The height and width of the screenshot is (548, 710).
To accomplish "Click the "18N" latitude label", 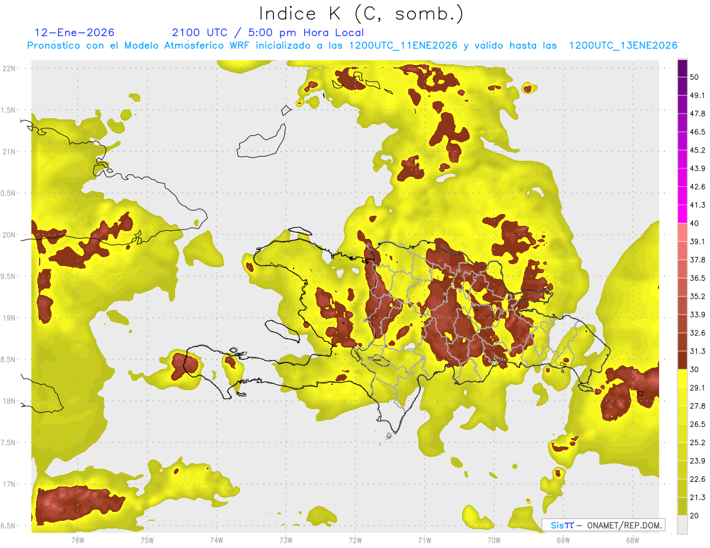I will coord(10,401).
